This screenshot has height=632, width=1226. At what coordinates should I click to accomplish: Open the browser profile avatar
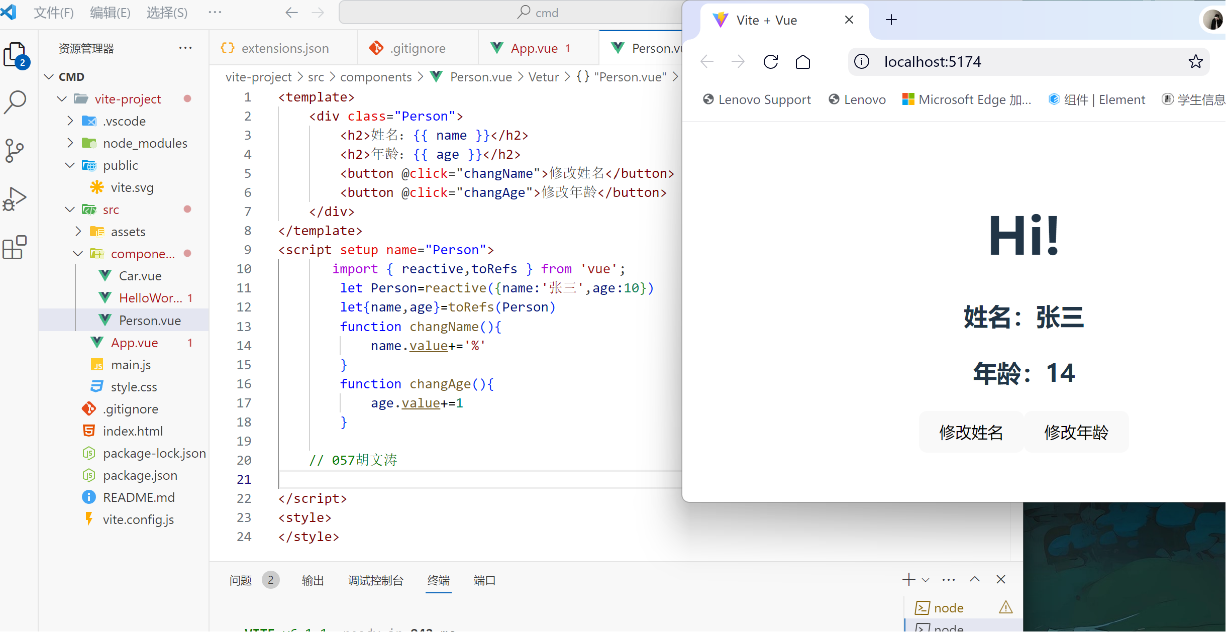(x=1213, y=21)
